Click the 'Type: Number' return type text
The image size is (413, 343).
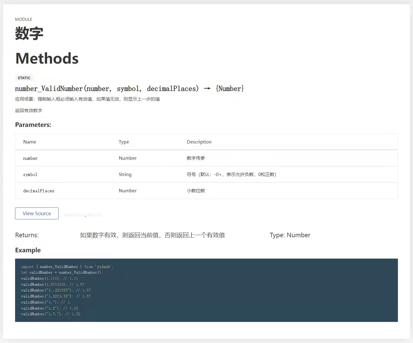[290, 235]
